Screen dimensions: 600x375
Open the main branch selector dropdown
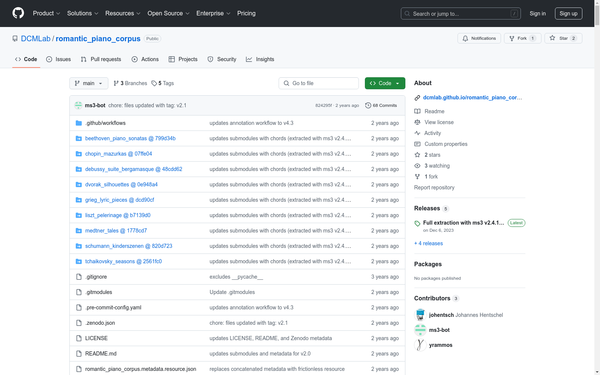coord(89,83)
